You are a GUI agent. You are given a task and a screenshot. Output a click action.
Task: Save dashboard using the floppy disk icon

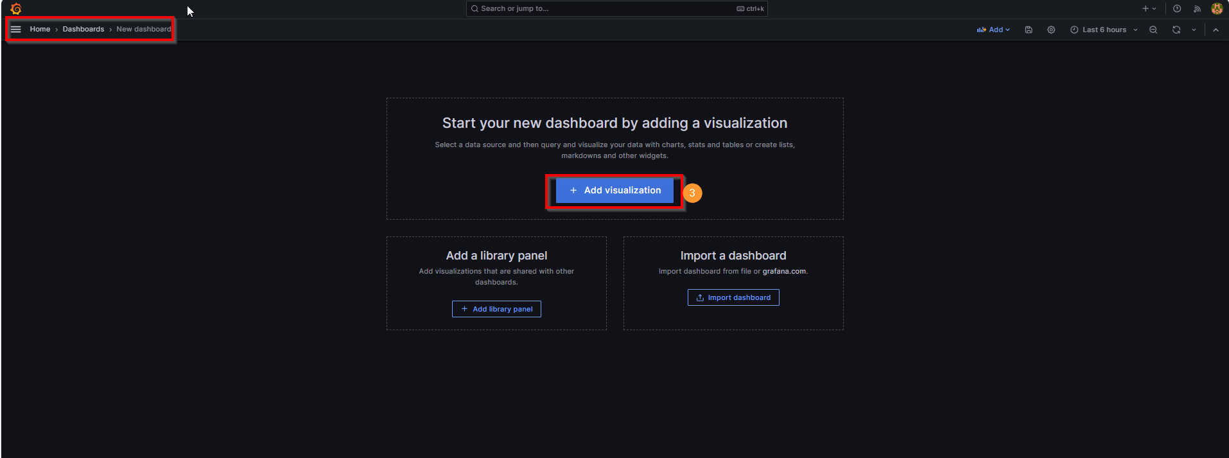pyautogui.click(x=1029, y=30)
